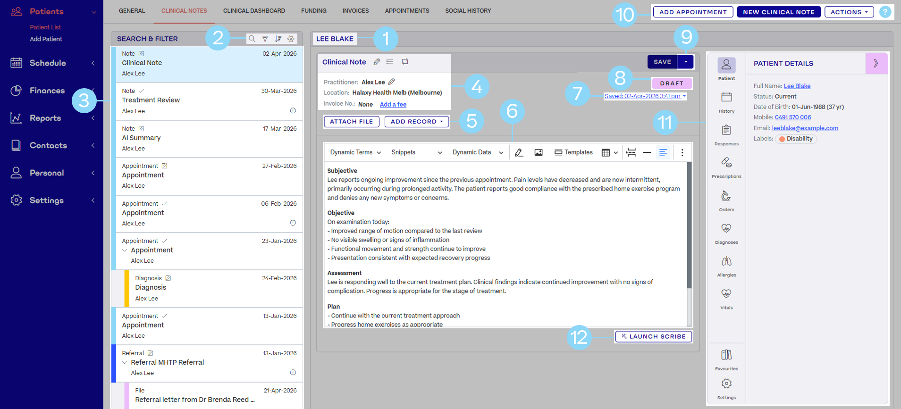Open Add Patient in the left sidebar
Image resolution: width=901 pixels, height=409 pixels.
(x=46, y=39)
